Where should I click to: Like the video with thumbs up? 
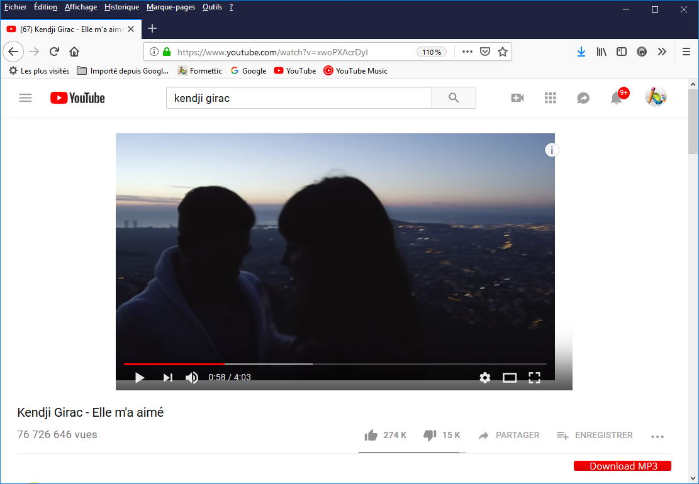(x=371, y=435)
